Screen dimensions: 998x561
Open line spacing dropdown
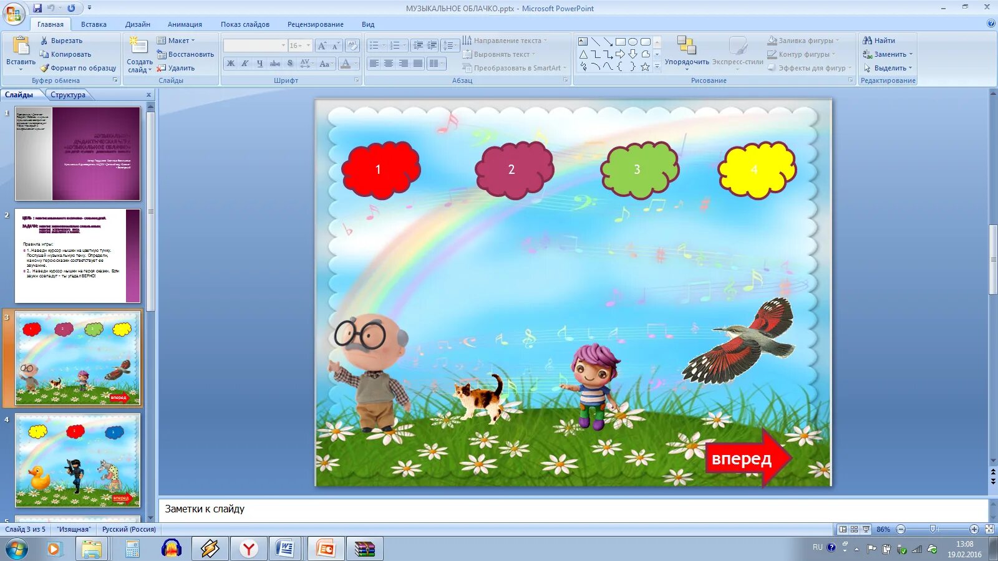click(x=449, y=46)
